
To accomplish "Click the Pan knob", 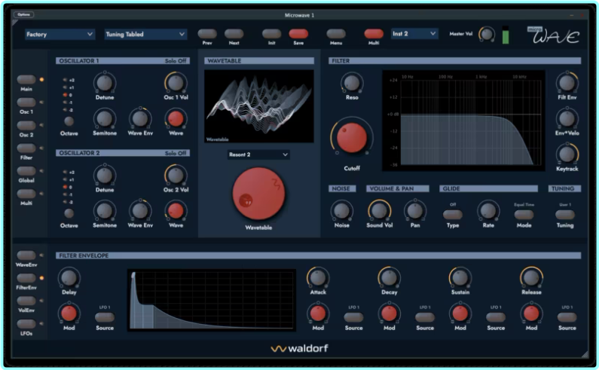I will point(415,210).
